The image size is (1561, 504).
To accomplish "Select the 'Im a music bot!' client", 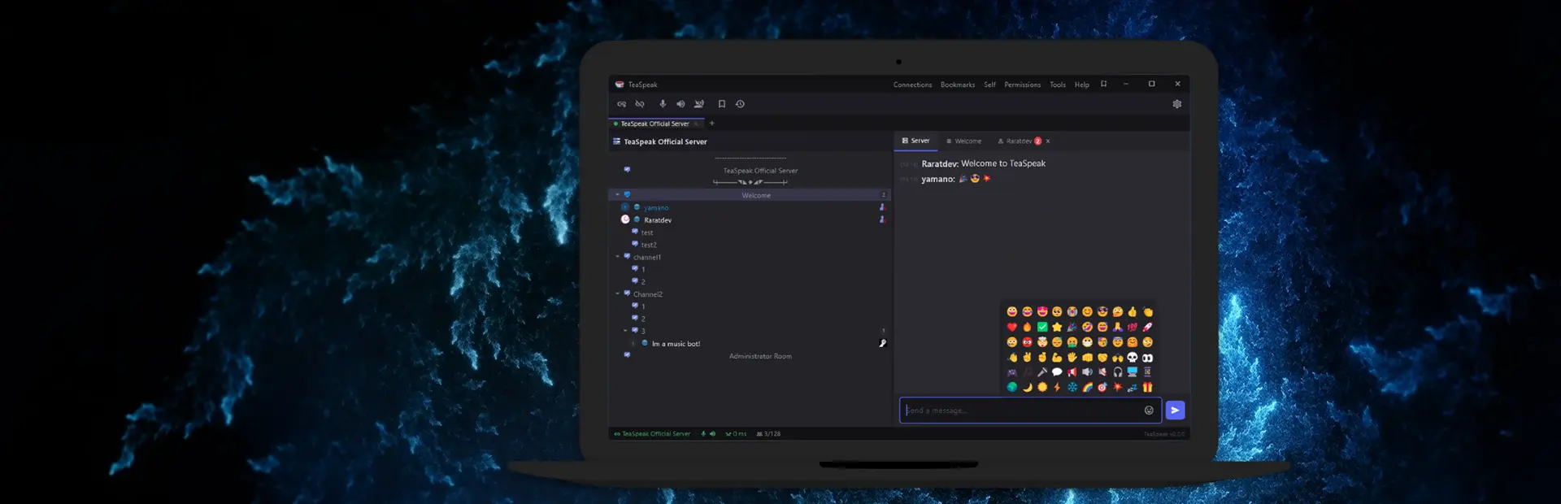I will 676,344.
